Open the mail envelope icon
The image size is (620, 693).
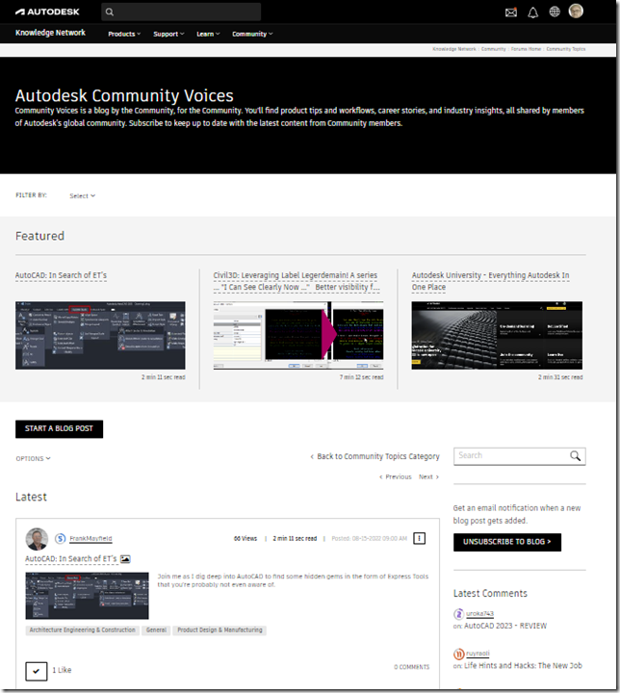coord(511,13)
